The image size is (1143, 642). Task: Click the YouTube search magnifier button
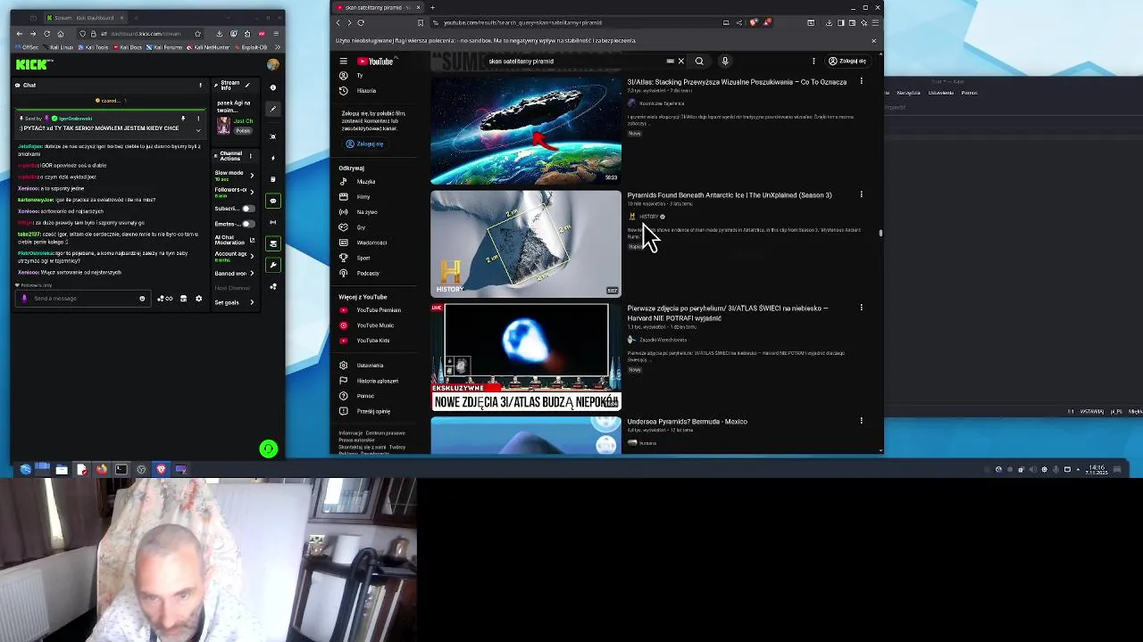click(x=699, y=62)
